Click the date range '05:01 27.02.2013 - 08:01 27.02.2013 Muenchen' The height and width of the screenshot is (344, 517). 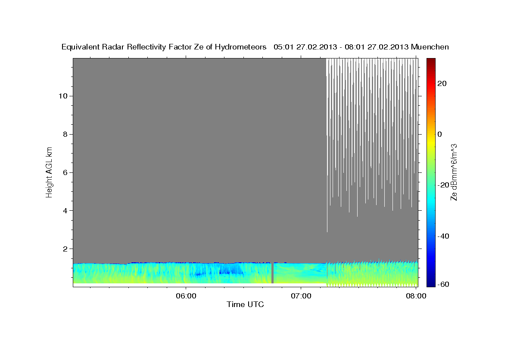coord(361,47)
